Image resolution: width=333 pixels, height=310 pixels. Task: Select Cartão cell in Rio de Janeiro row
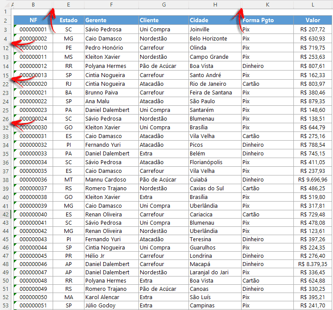(268, 84)
